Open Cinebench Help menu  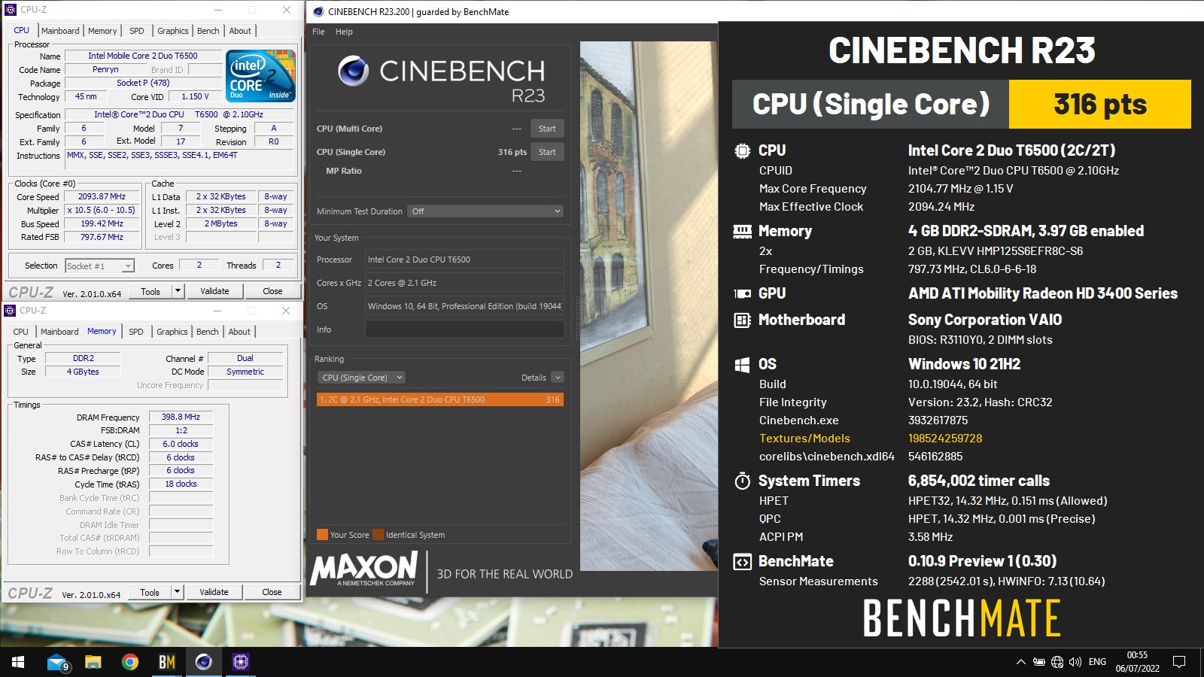(344, 32)
